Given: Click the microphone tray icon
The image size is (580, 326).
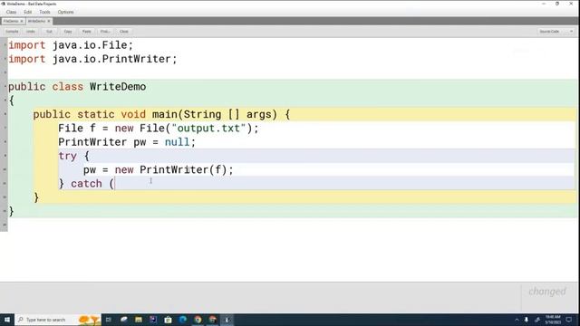Looking at the screenshot, I should 527,320.
